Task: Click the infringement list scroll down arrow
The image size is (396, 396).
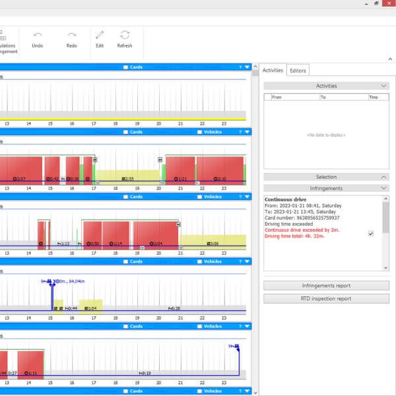Action: pyautogui.click(x=385, y=268)
